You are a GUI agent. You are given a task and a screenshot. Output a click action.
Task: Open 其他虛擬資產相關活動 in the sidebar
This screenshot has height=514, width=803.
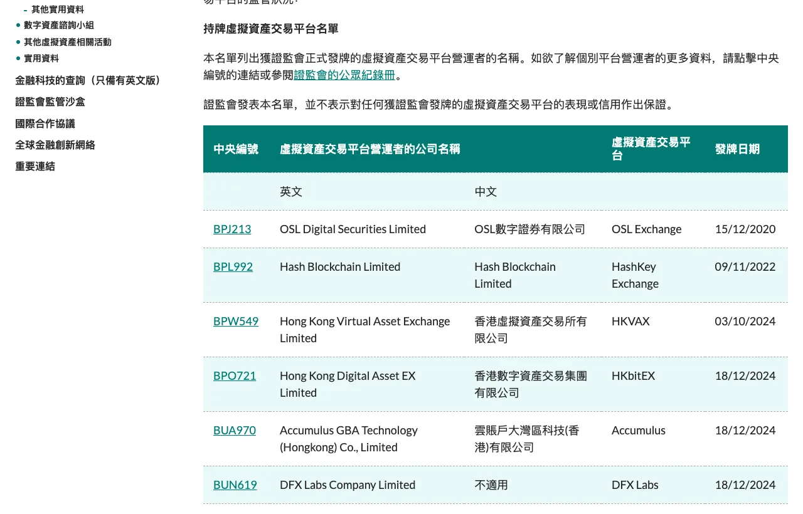pyautogui.click(x=68, y=42)
